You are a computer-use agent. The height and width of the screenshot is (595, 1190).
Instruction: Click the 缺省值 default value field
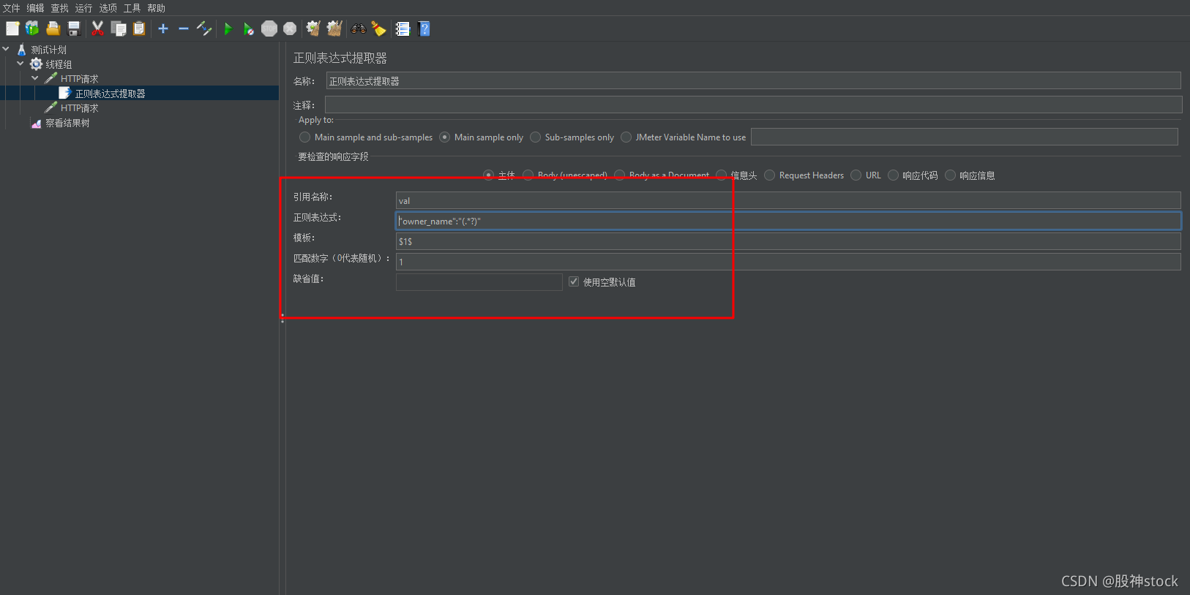coord(479,281)
